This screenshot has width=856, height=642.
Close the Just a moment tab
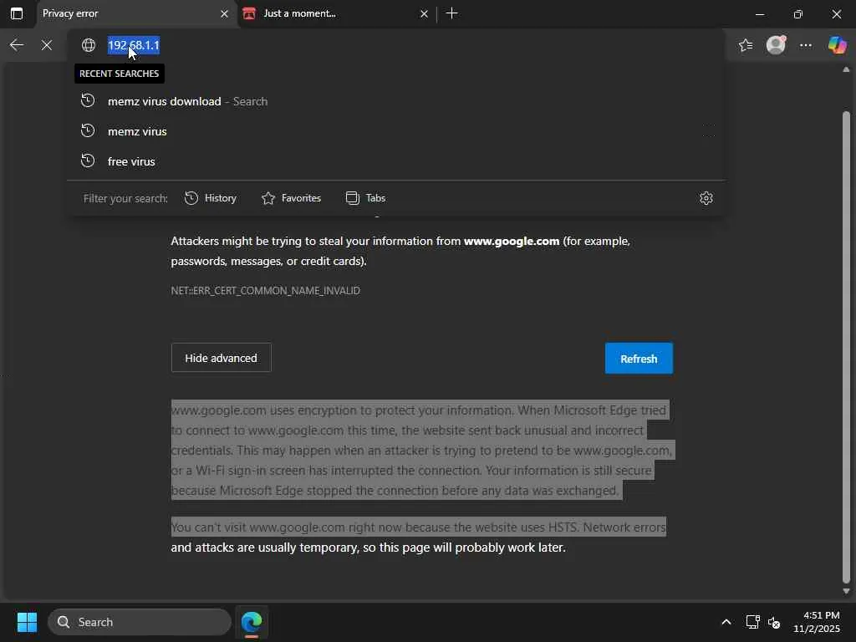coord(424,13)
